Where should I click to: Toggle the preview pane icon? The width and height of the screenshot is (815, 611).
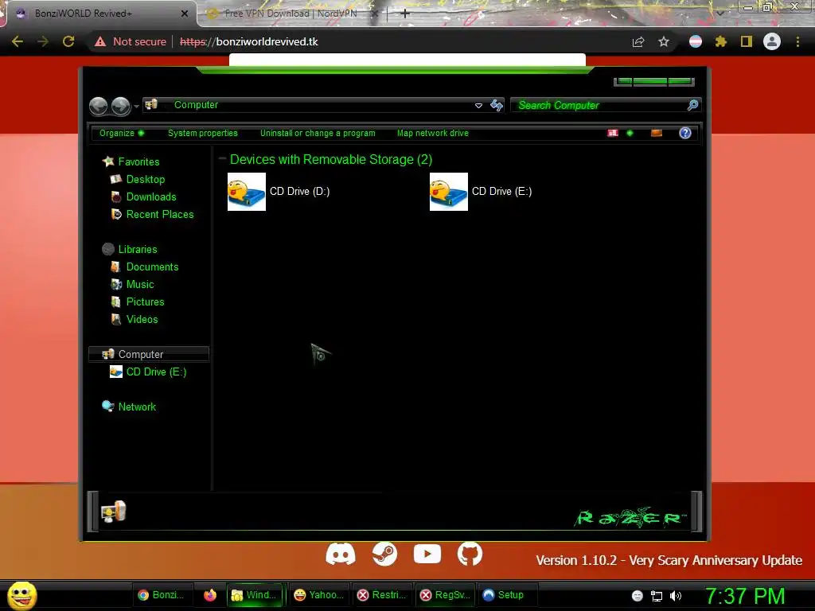coord(657,133)
